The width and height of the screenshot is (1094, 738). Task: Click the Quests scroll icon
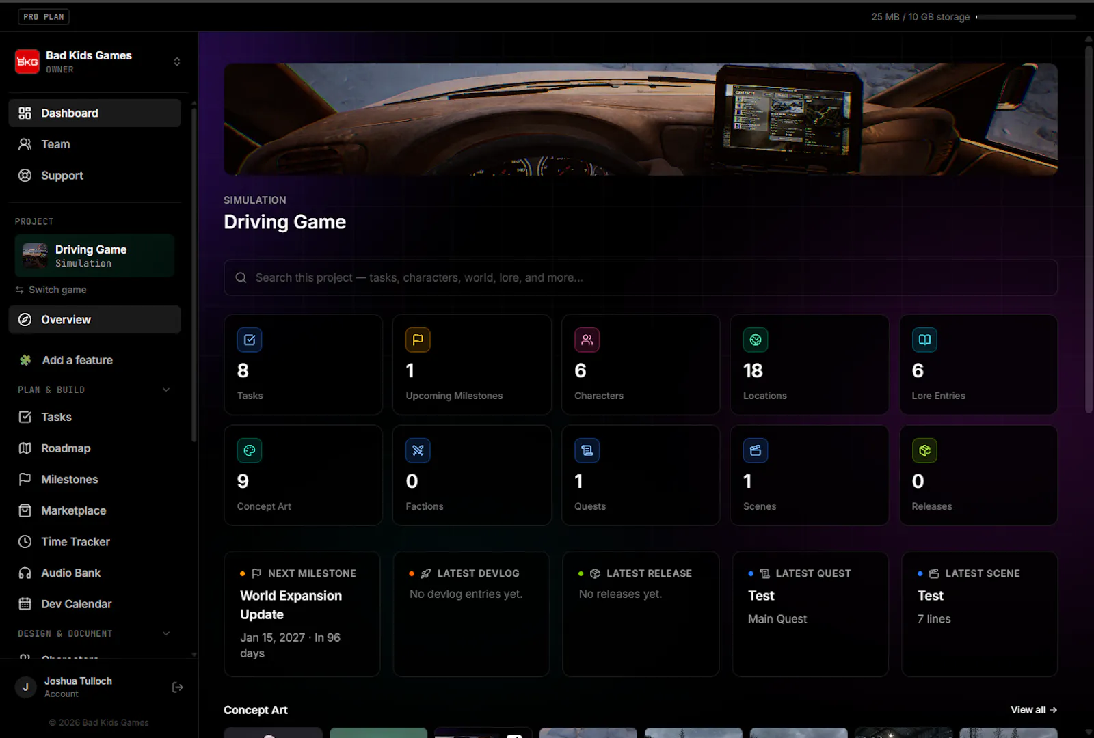pyautogui.click(x=587, y=450)
